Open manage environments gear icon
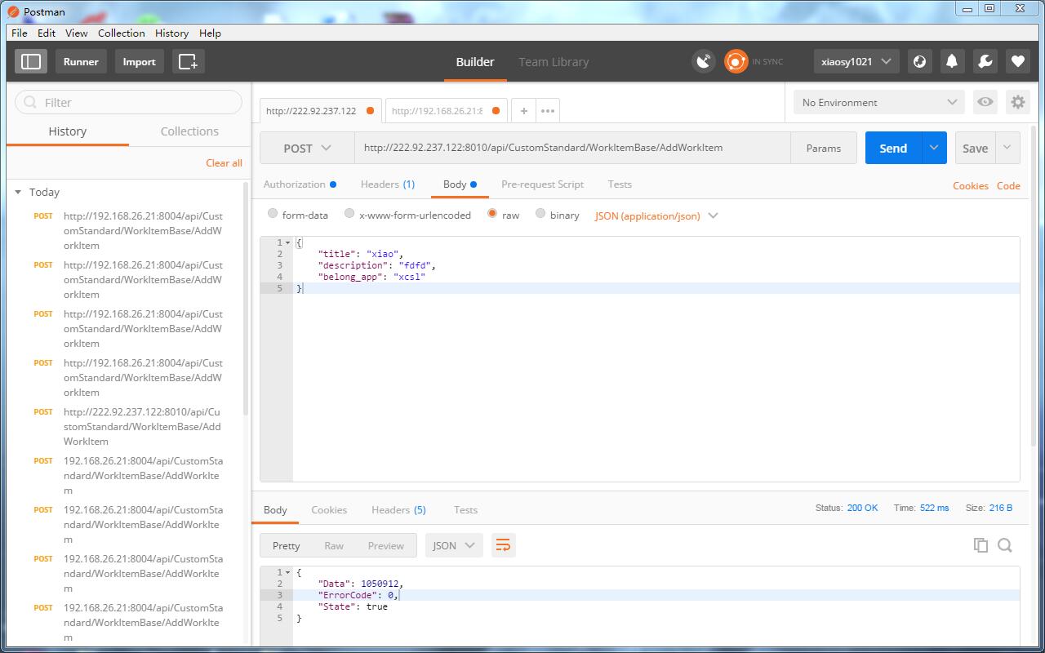 click(x=1018, y=102)
